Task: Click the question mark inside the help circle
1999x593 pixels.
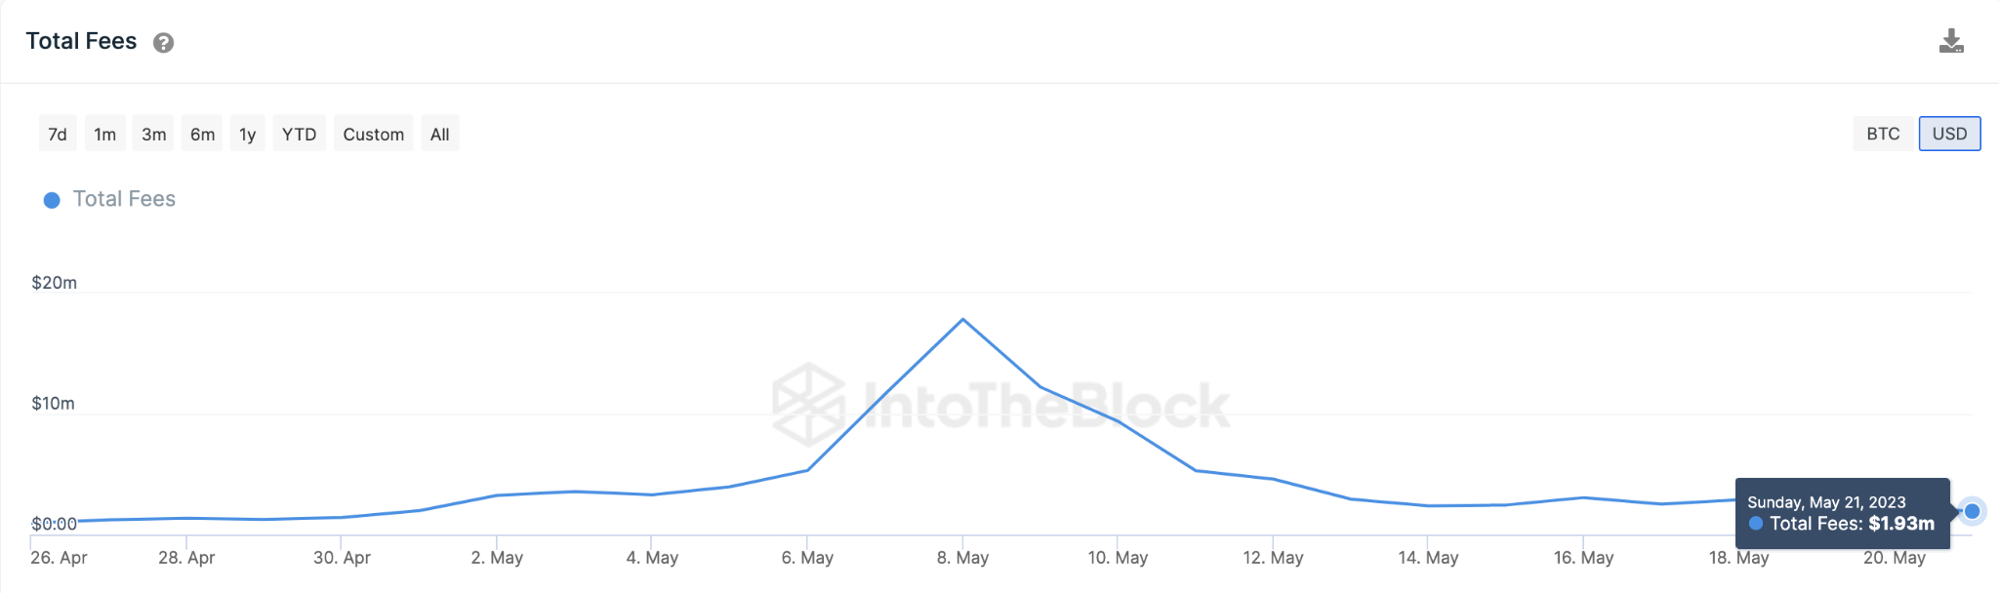Action: [x=164, y=42]
